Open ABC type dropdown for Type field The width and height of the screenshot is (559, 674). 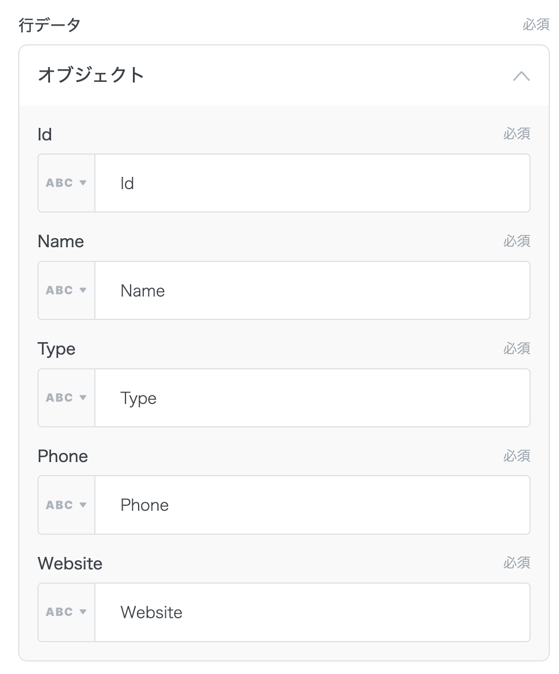(x=66, y=398)
